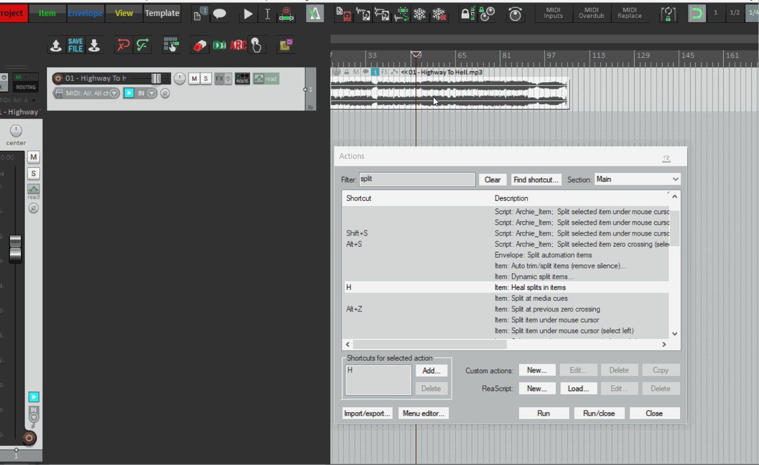Open the Section dropdown showing Main

[x=637, y=179]
